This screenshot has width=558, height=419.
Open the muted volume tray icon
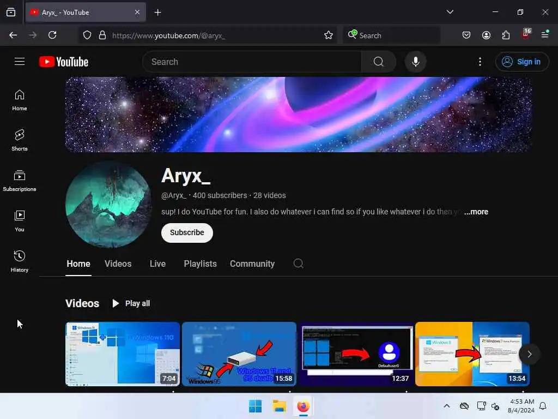click(495, 406)
